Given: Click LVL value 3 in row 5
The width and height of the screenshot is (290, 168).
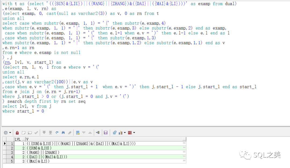Looking at the screenshot, I should pyautogui.click(x=20, y=161).
